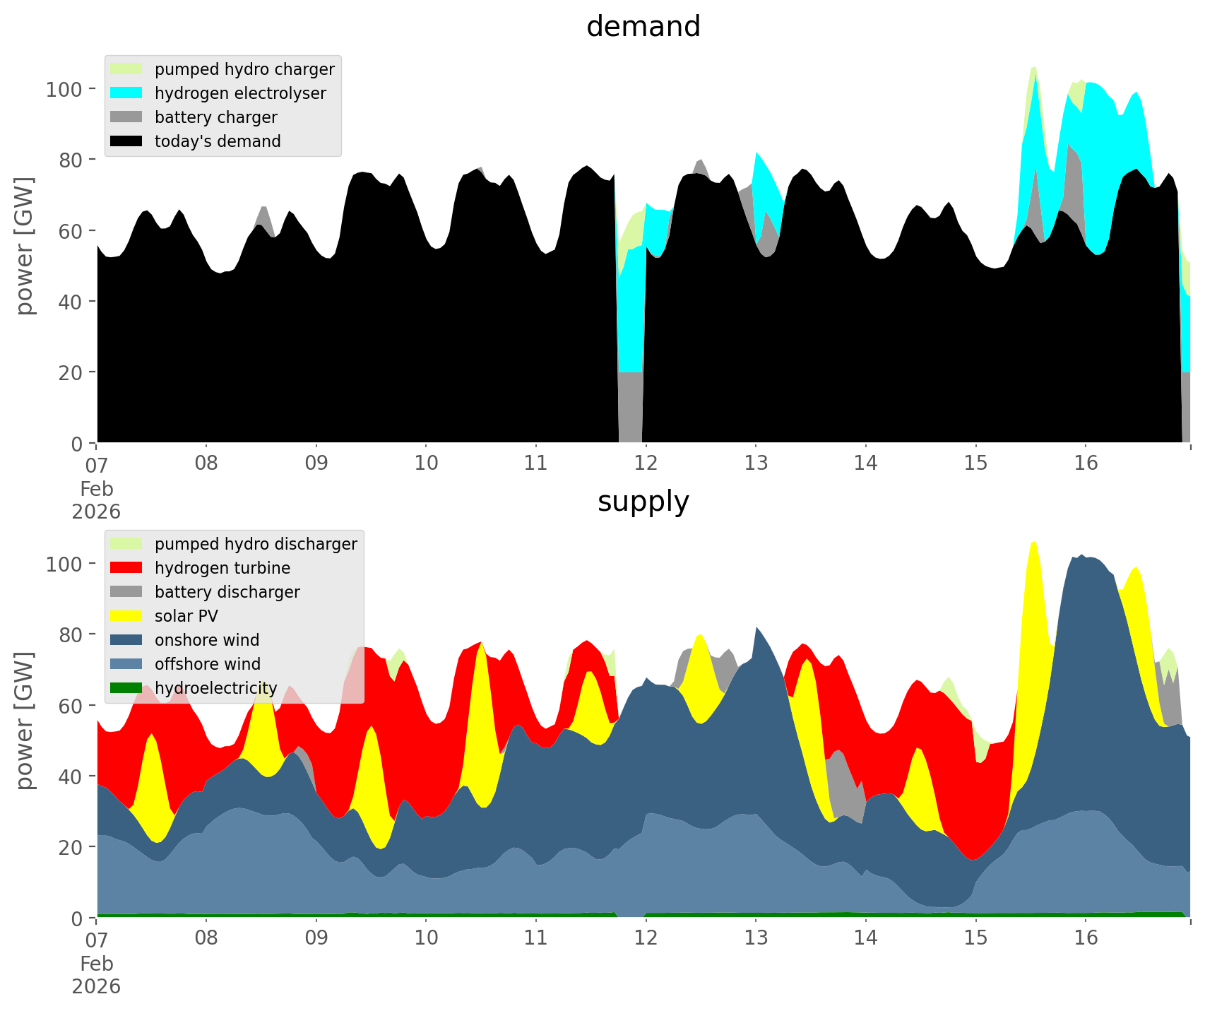The height and width of the screenshot is (1011, 1205).
Task: Click the 100 tick on demand y-axis
Action: click(x=65, y=89)
